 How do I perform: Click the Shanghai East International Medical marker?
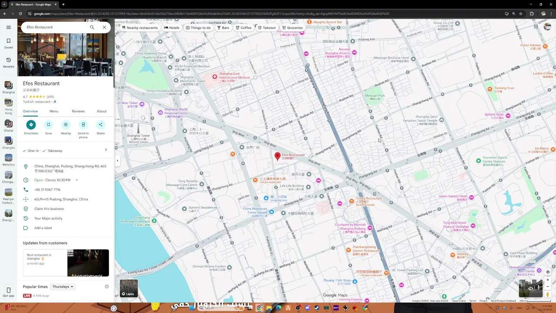click(x=215, y=77)
